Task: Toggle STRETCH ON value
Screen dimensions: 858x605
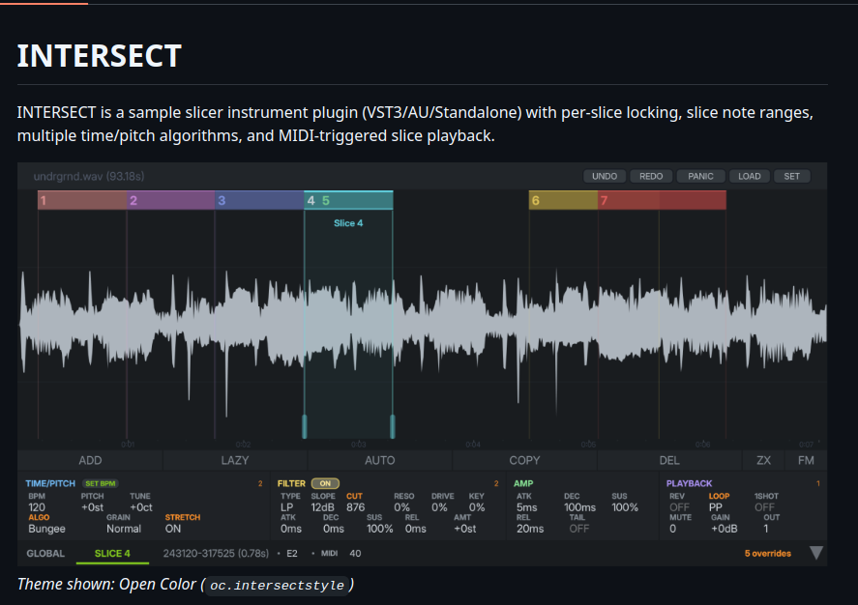Action: pos(173,529)
